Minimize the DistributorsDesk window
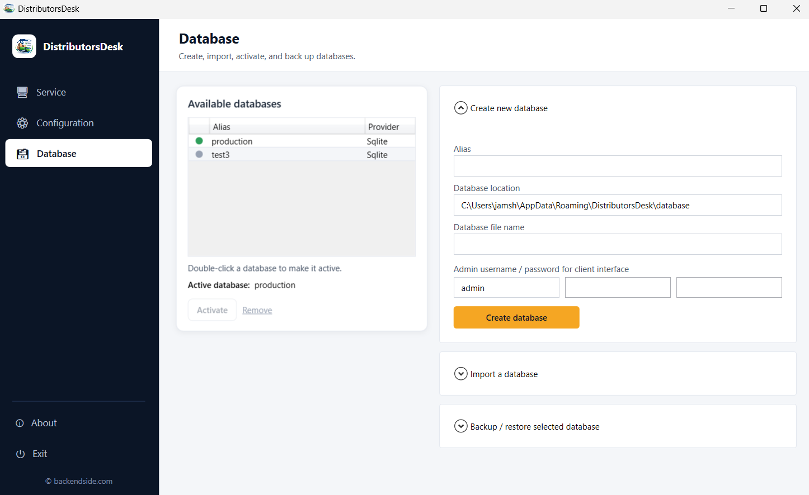Screen dimensions: 809x495 tap(731, 8)
